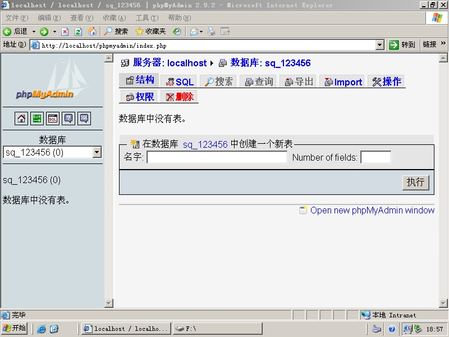Click the main pane scrollbar up arrow
Image resolution: width=449 pixels, height=337 pixels.
tap(443, 58)
